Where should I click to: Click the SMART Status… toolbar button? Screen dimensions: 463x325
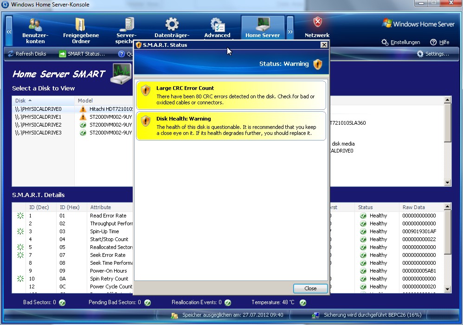coord(82,54)
